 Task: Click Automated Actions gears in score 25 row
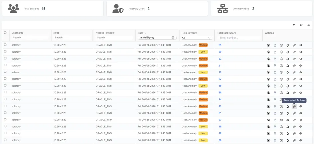click(x=294, y=45)
